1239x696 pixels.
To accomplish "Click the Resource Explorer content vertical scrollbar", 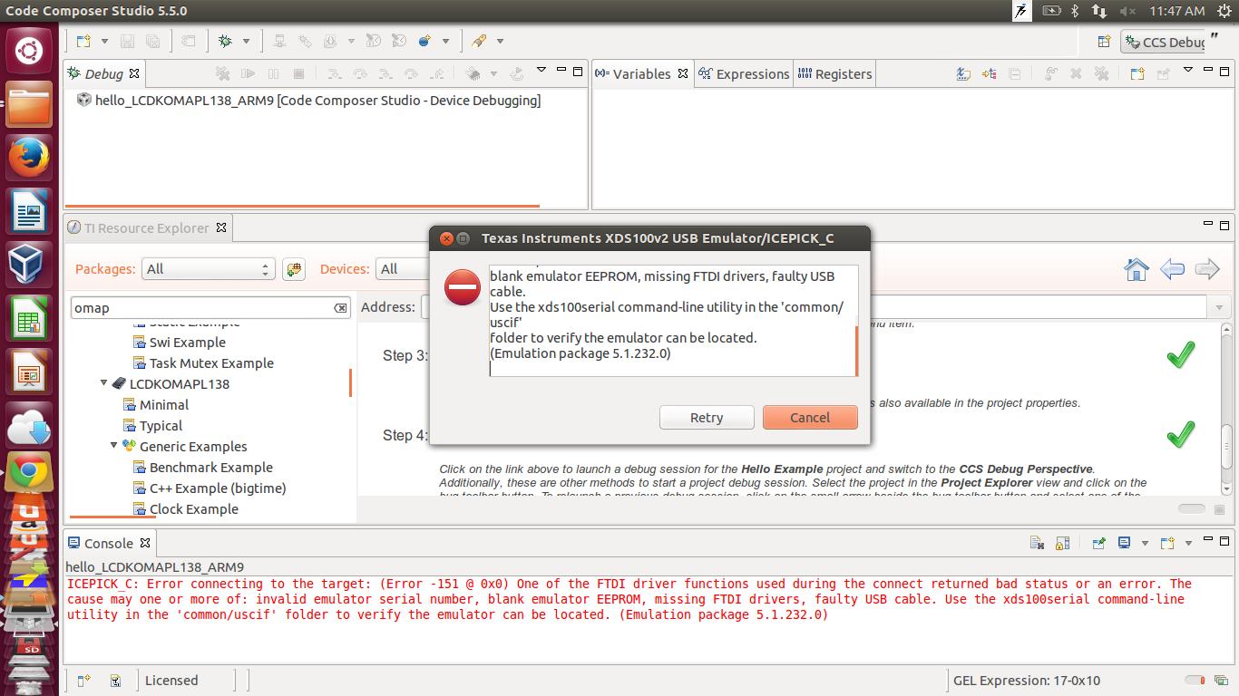I will (x=1226, y=409).
